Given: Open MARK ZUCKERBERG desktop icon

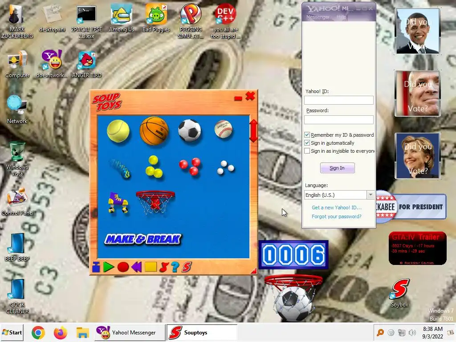Looking at the screenshot, I should click(17, 21).
